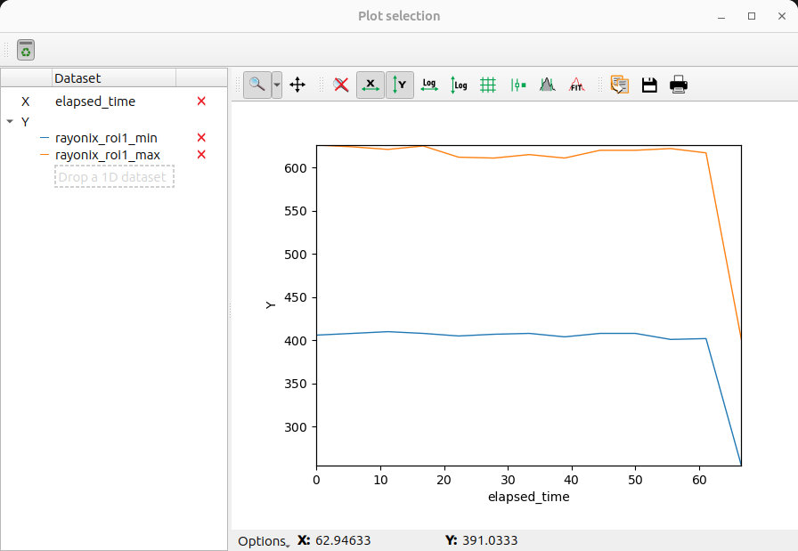Remove the elapsed_time dataset
This screenshot has width=798, height=551.
[x=201, y=101]
